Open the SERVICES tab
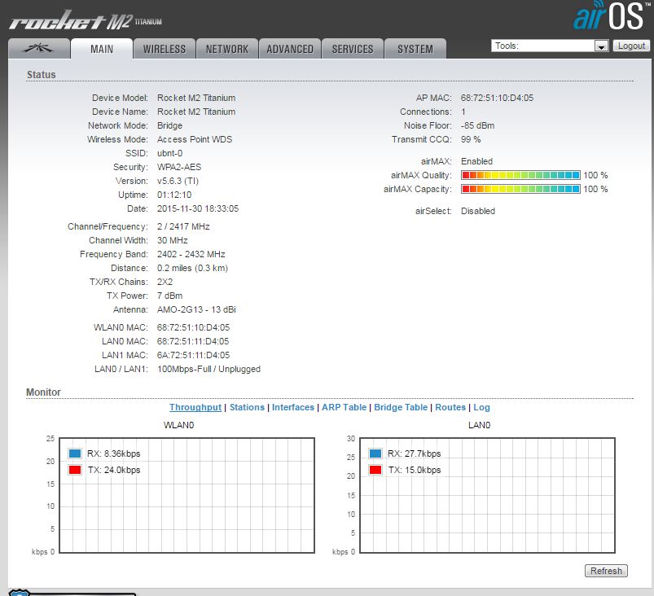Screen dimensions: 654x596 (353, 49)
